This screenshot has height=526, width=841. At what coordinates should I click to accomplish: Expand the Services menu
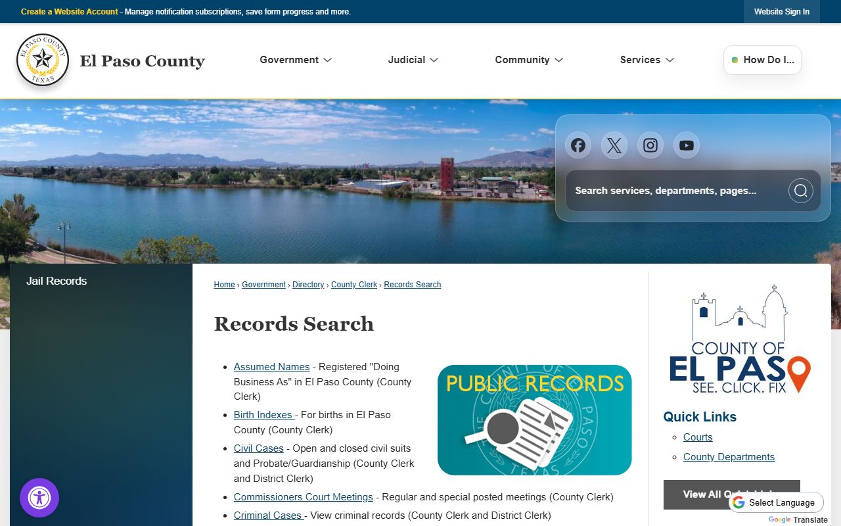point(647,60)
